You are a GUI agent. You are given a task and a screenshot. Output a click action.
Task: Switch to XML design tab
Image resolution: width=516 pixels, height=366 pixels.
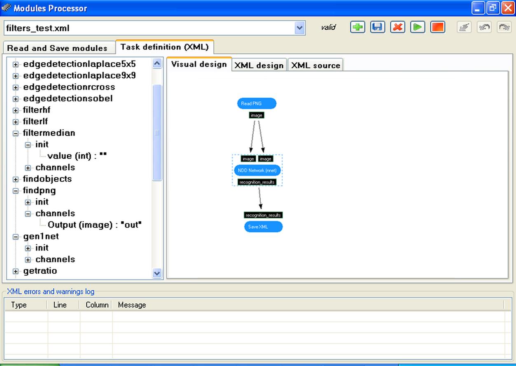[259, 65]
